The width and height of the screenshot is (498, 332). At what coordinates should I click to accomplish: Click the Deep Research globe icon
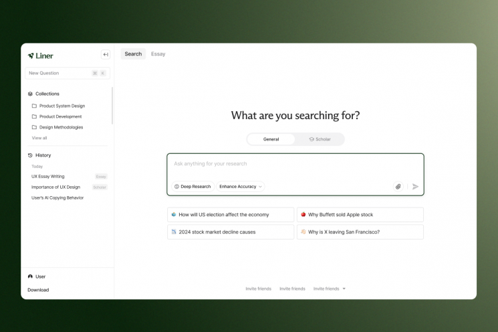coord(176,187)
